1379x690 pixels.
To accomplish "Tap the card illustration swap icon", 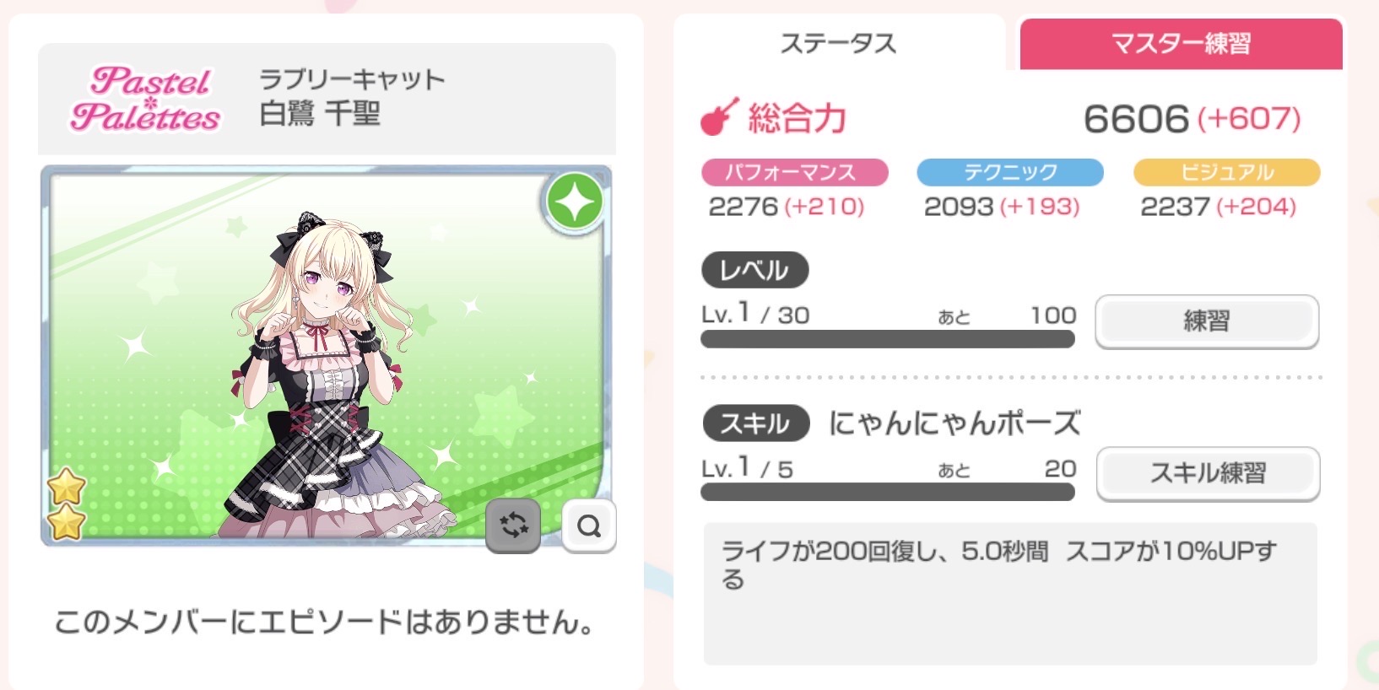I will coord(513,526).
